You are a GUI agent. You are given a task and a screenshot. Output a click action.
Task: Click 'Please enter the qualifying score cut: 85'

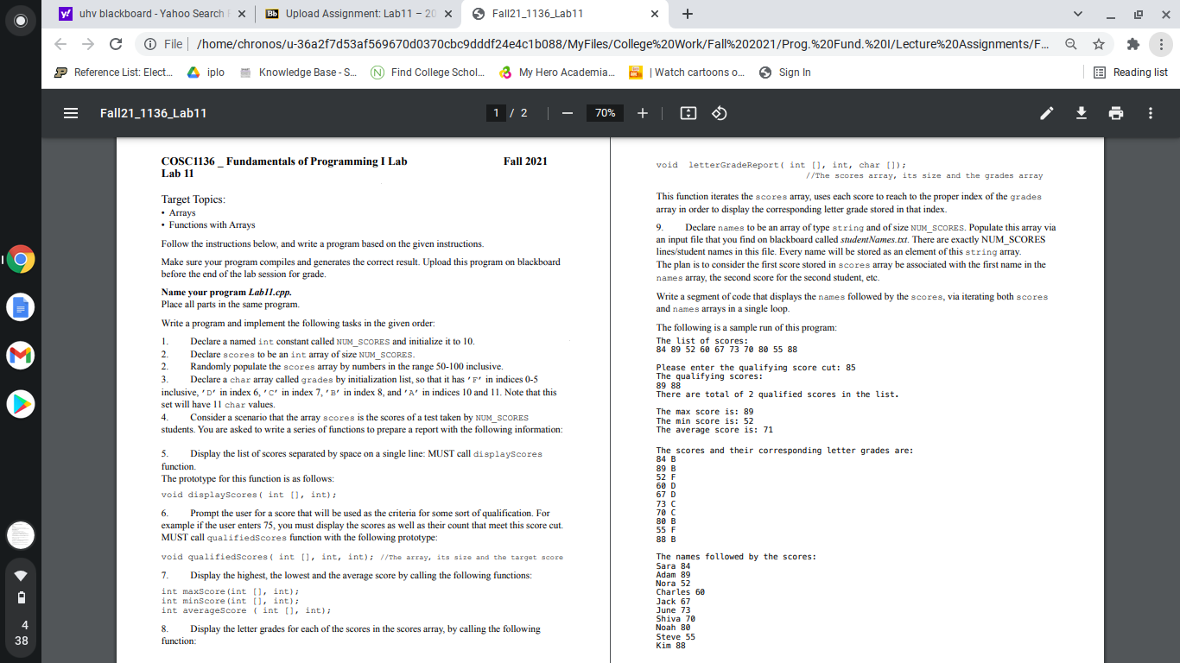click(756, 368)
